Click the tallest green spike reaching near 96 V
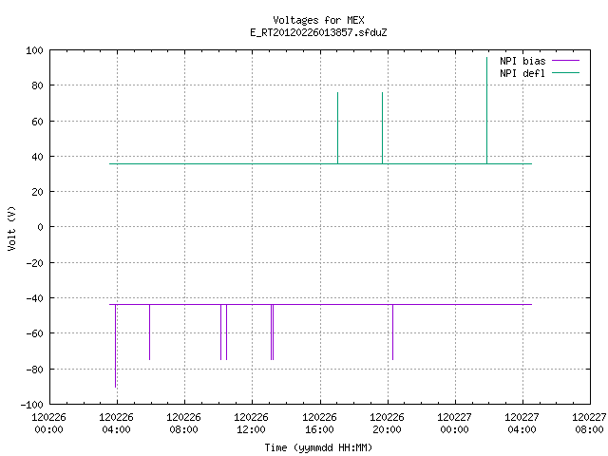Viewport: 608px width, 456px height. [x=487, y=110]
